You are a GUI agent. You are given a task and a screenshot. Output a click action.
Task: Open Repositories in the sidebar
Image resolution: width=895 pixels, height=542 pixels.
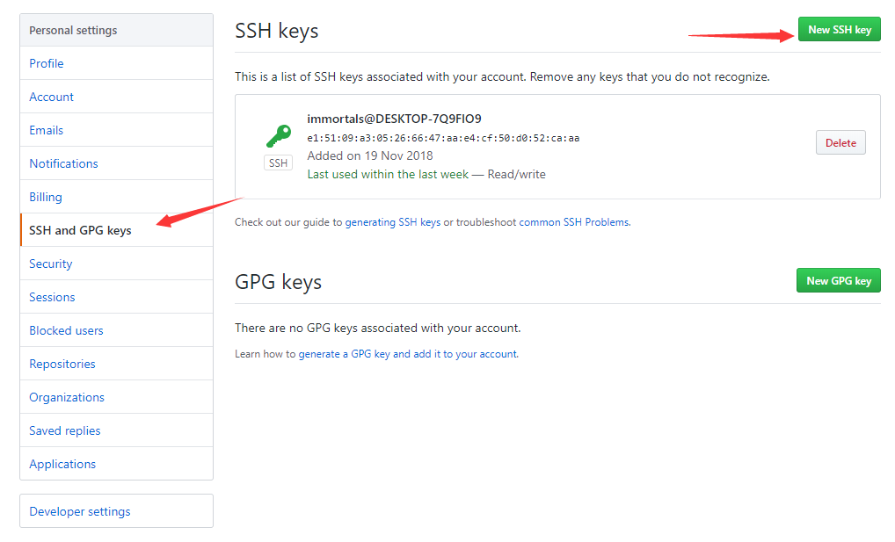point(62,364)
